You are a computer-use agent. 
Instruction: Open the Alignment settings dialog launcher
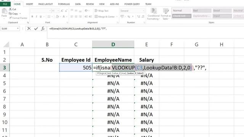click(x=117, y=23)
